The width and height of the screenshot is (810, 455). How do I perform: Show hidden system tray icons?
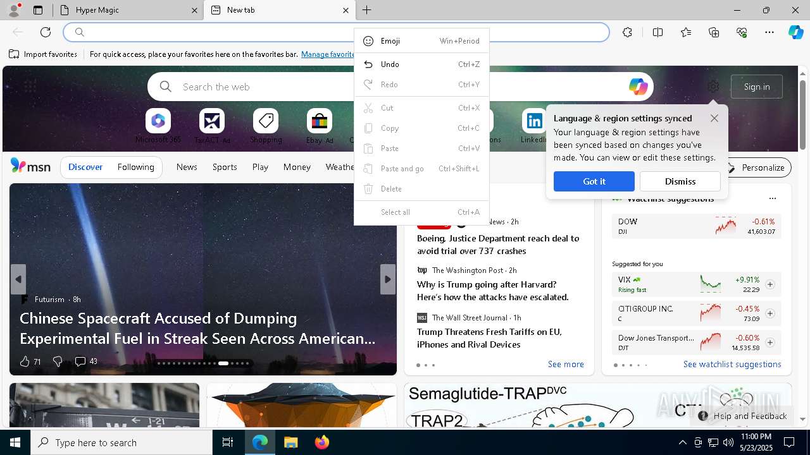pyautogui.click(x=682, y=442)
